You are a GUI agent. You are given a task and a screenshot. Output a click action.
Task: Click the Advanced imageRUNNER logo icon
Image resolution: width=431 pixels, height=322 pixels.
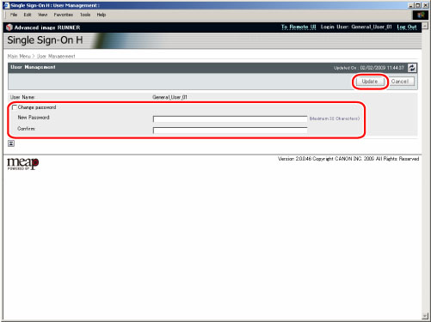pyautogui.click(x=9, y=27)
